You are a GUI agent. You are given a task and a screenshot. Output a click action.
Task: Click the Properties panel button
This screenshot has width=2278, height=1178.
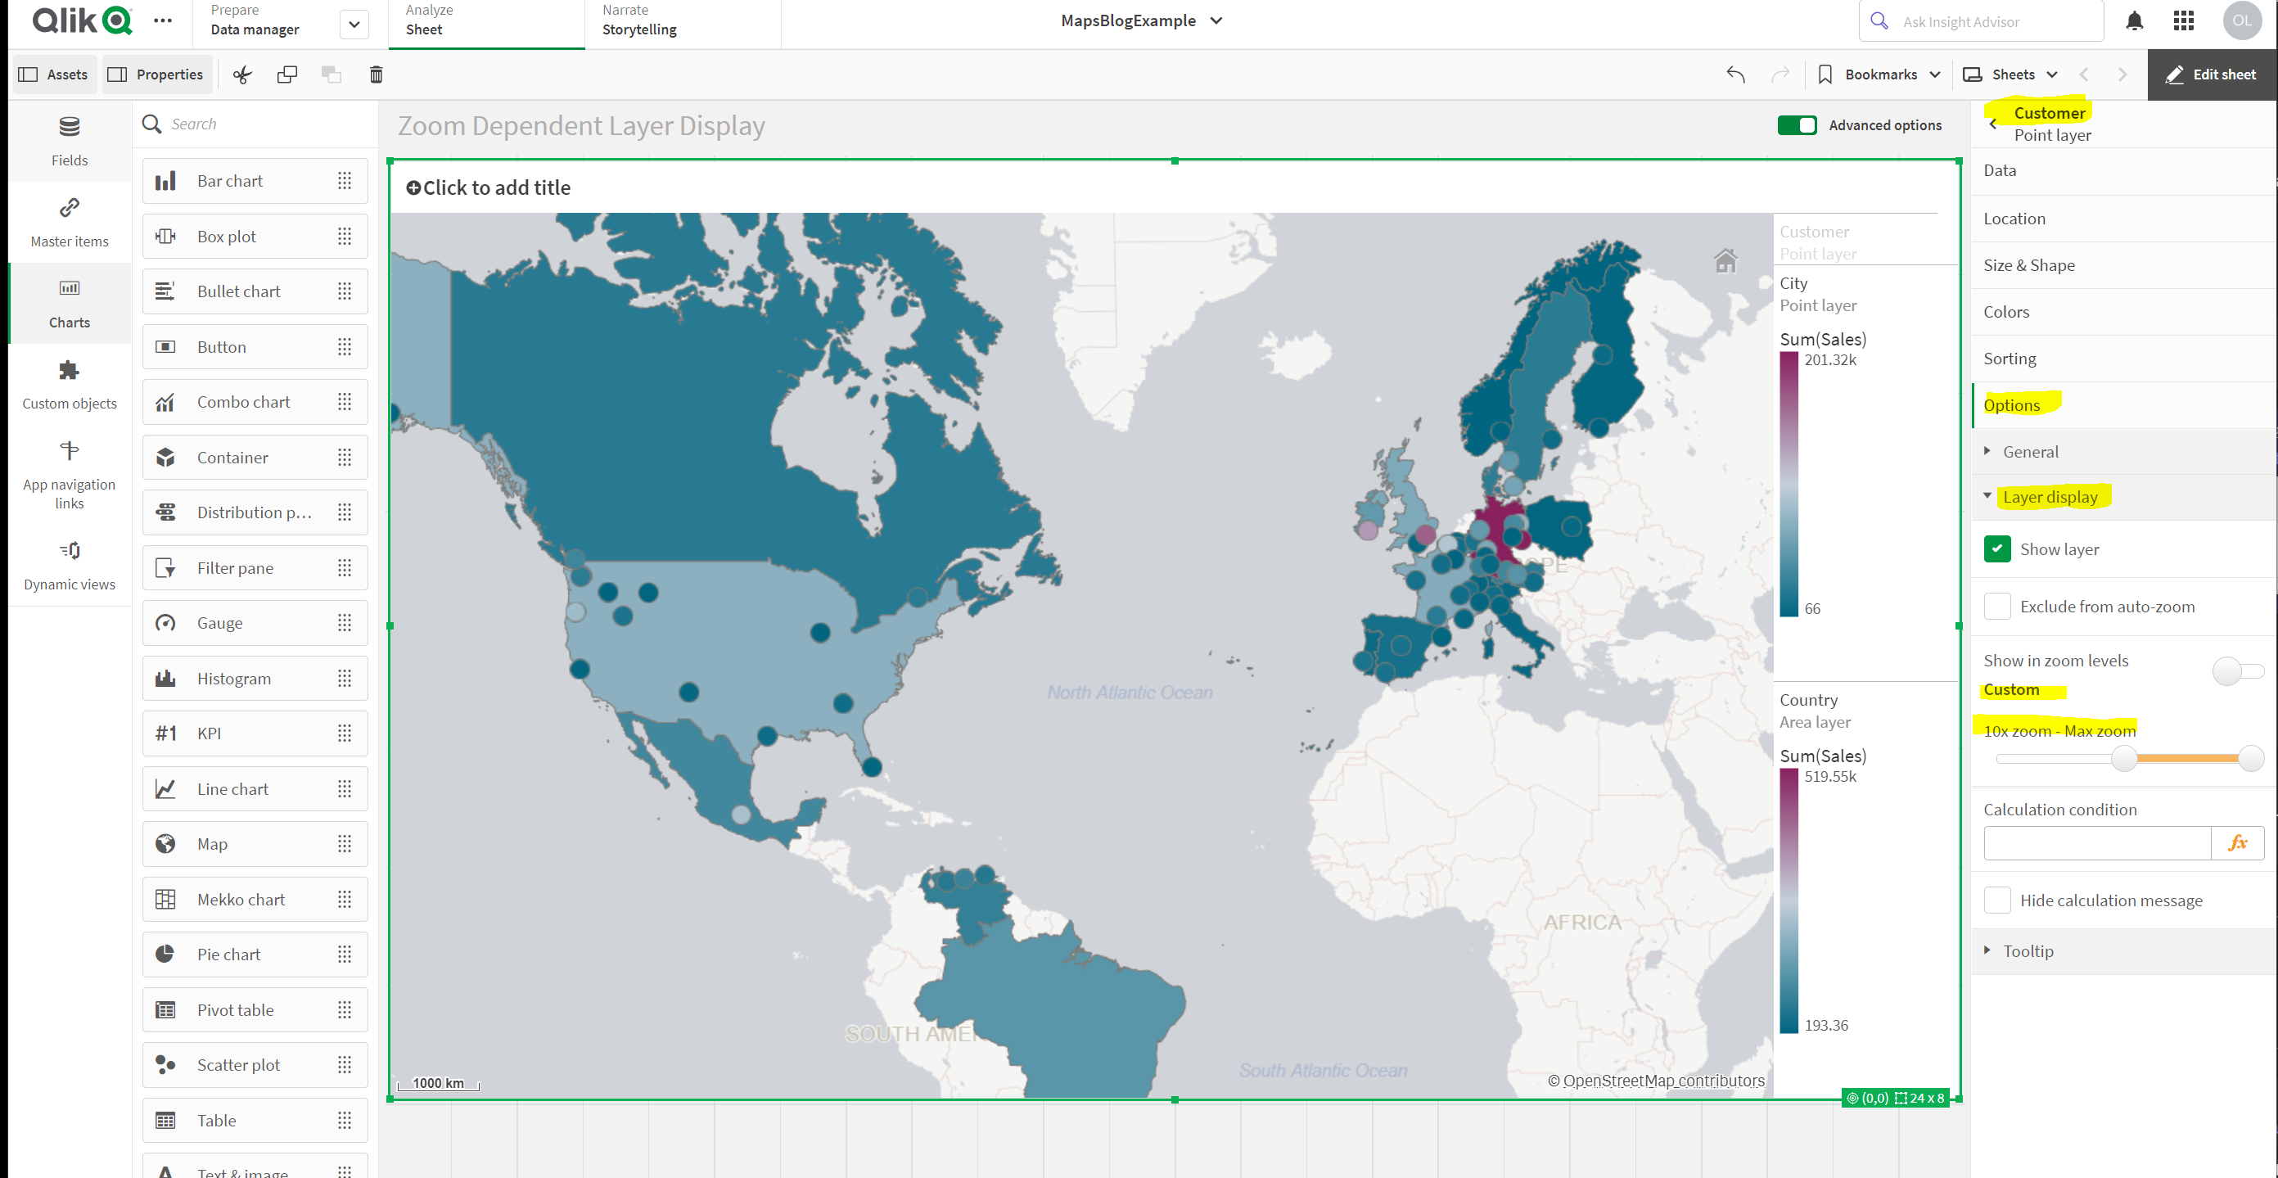(x=156, y=74)
